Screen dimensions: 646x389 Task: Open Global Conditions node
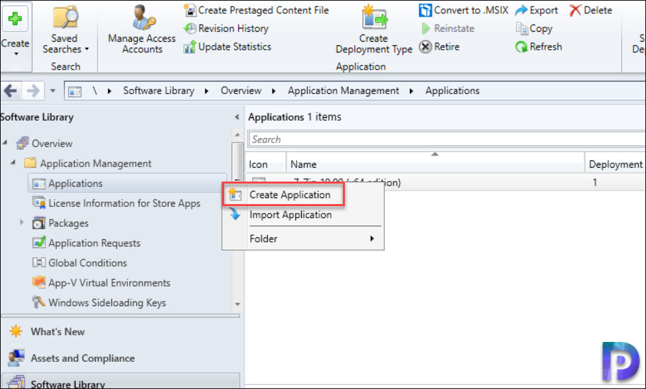(88, 262)
